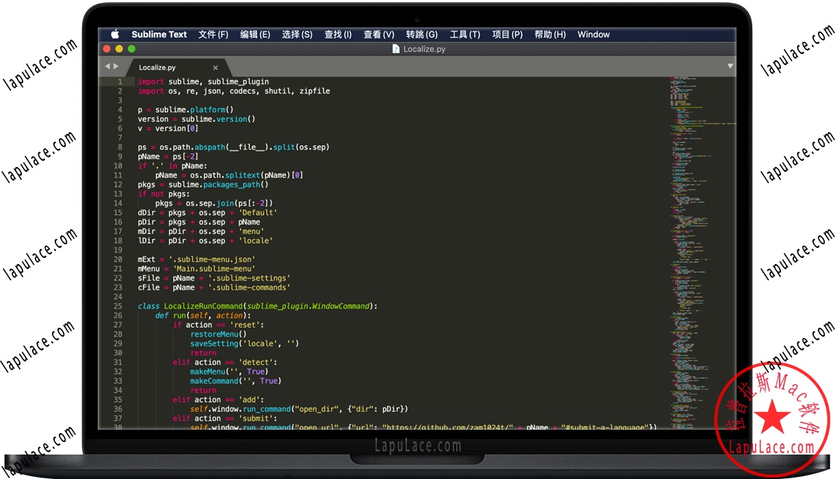
Task: Open the 查看 (View) menu
Action: (378, 34)
